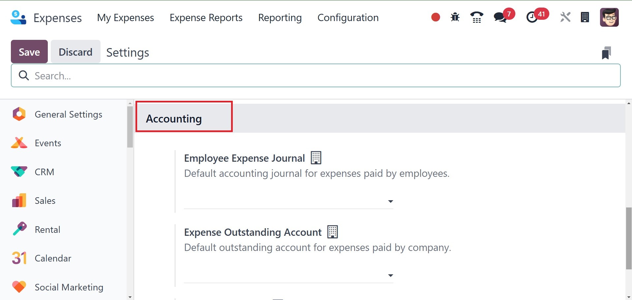Click the right-side vertical scrollbar thumb
The image size is (632, 300).
(x=629, y=238)
